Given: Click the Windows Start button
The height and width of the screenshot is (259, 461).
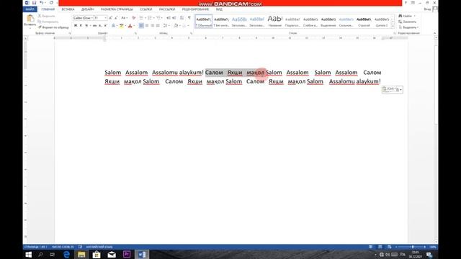Looking at the screenshot, I should pyautogui.click(x=29, y=254).
